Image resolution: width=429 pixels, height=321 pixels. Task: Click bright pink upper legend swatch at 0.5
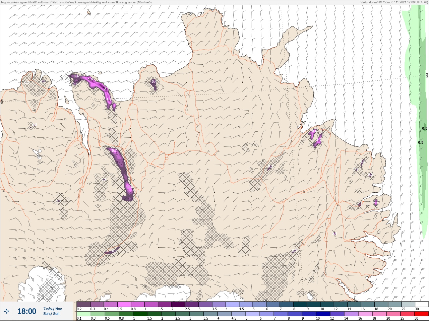tap(124, 304)
